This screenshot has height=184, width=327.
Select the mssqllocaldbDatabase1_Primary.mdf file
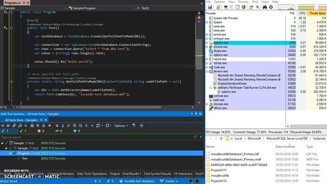tap(236, 159)
